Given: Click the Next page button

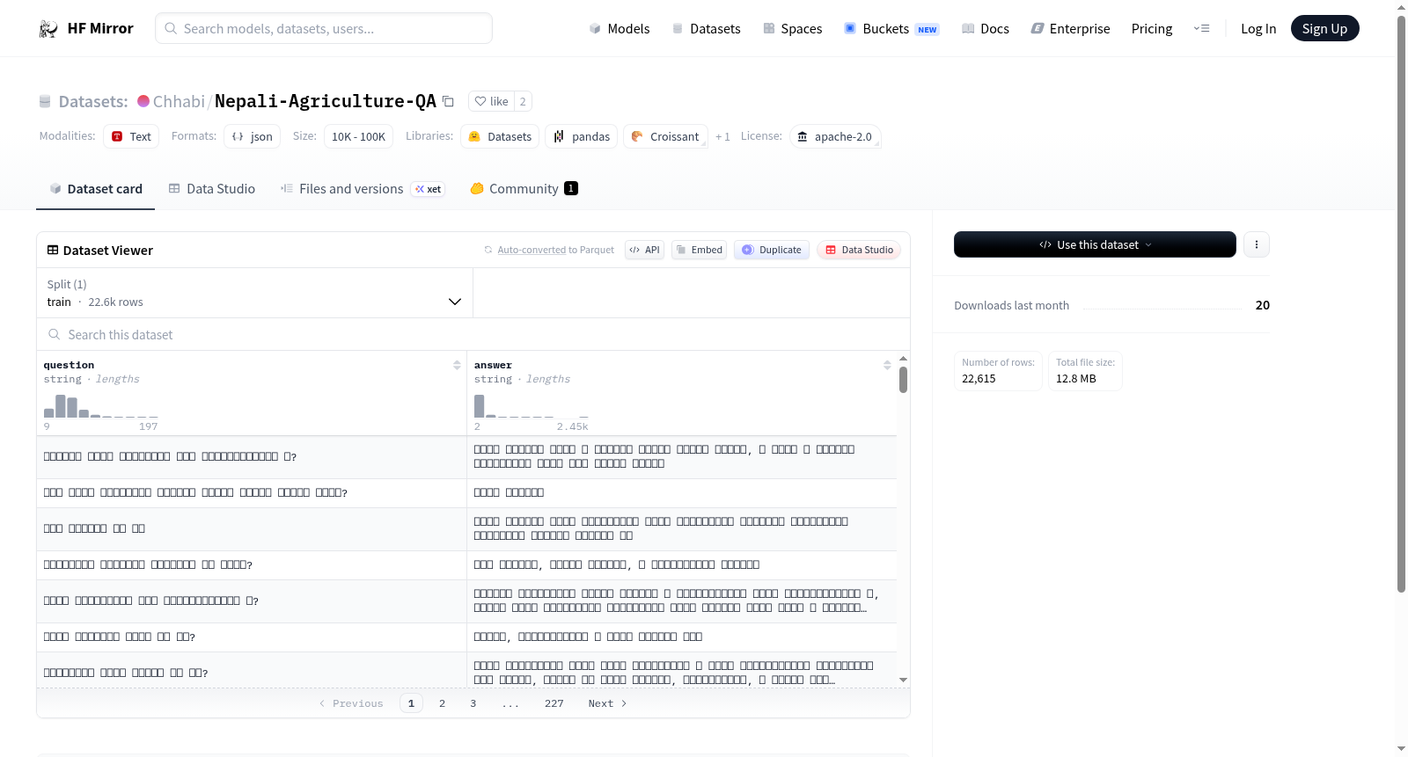Looking at the screenshot, I should point(607,703).
